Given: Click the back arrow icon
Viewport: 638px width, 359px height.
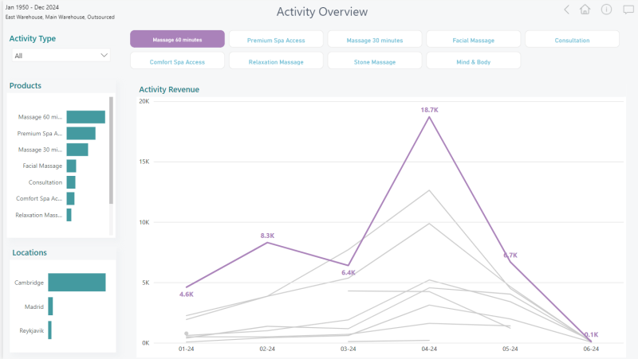Looking at the screenshot, I should pyautogui.click(x=566, y=10).
